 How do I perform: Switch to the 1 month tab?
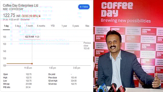click(x=30, y=26)
